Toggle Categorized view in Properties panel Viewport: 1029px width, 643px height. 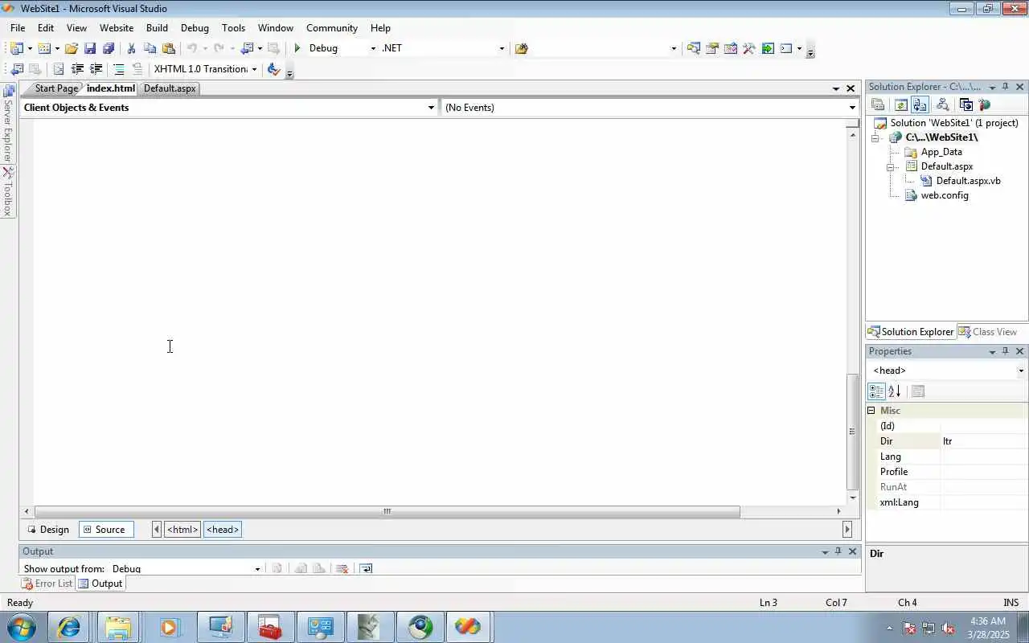coord(876,391)
